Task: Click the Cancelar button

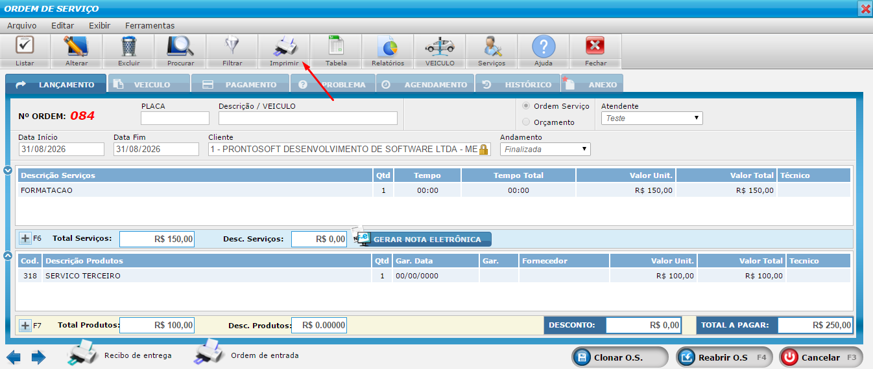Action: click(820, 357)
